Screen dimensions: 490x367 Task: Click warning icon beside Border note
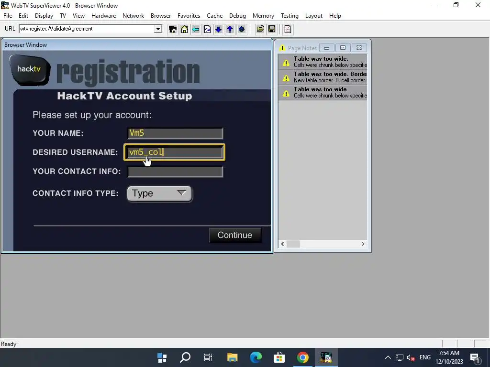pos(286,78)
